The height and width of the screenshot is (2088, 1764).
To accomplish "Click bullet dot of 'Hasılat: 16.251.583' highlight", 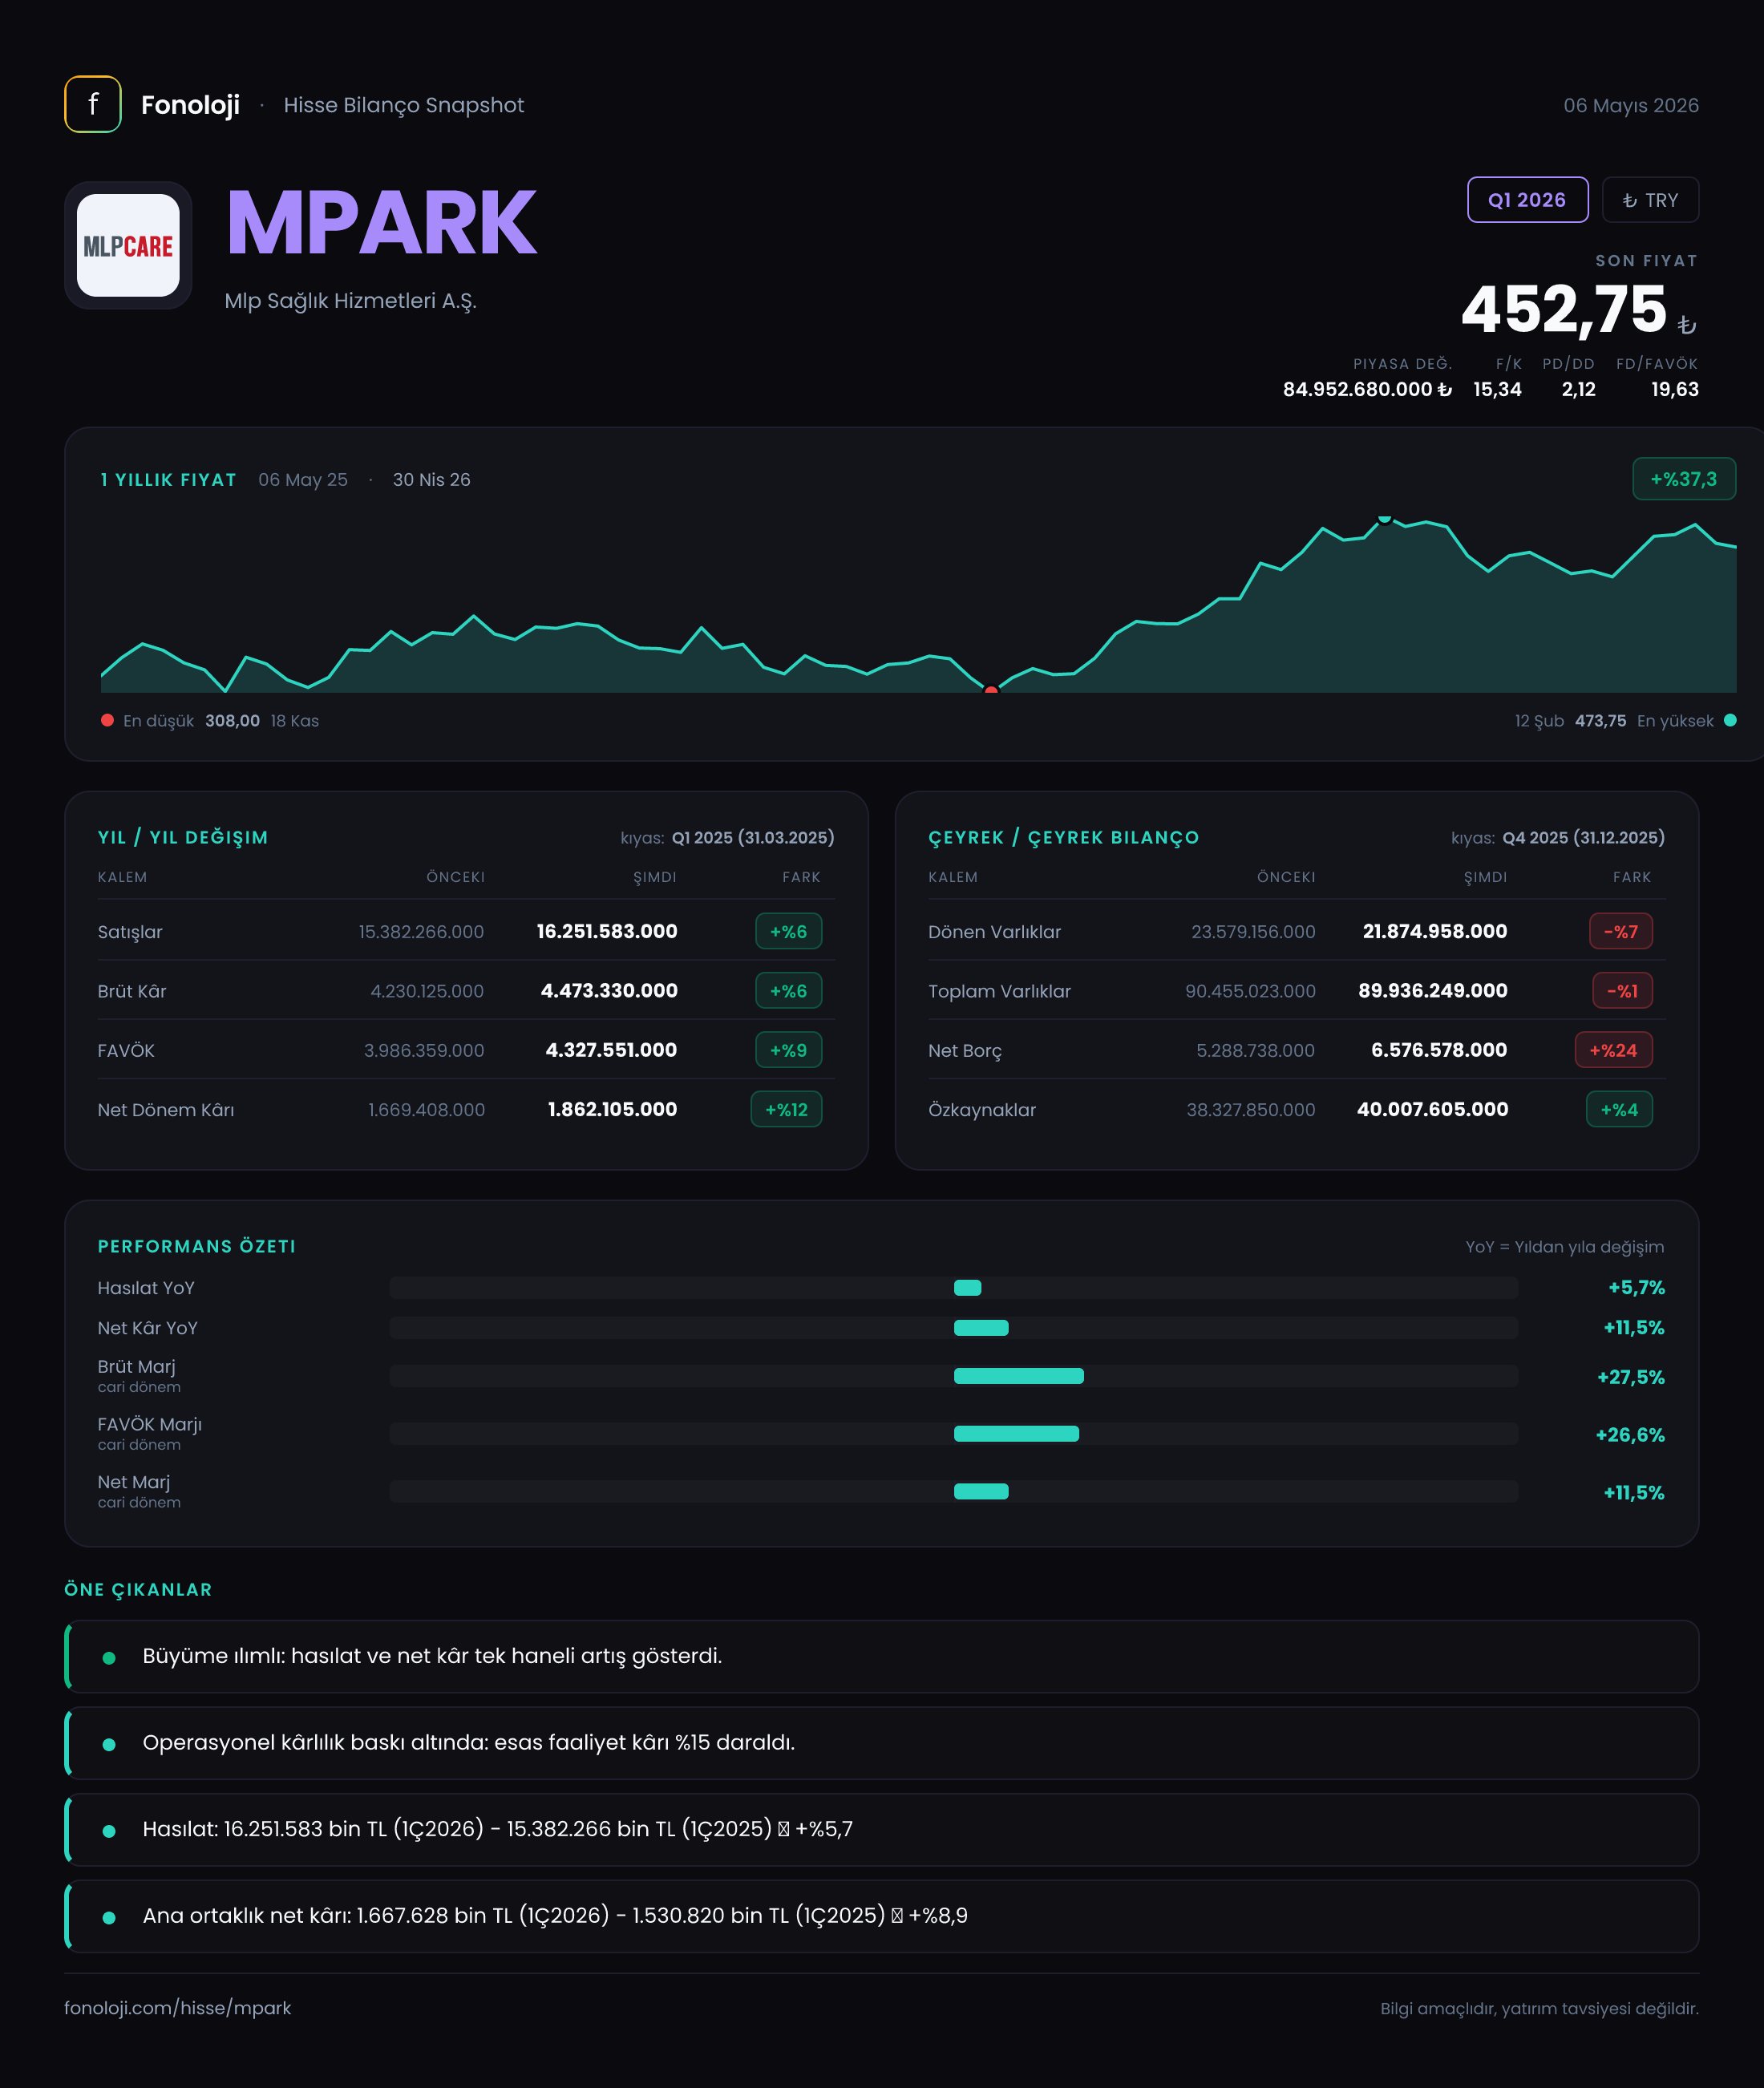I will click(109, 1830).
